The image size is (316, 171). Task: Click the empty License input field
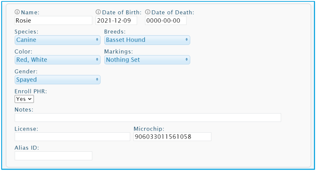point(72,137)
